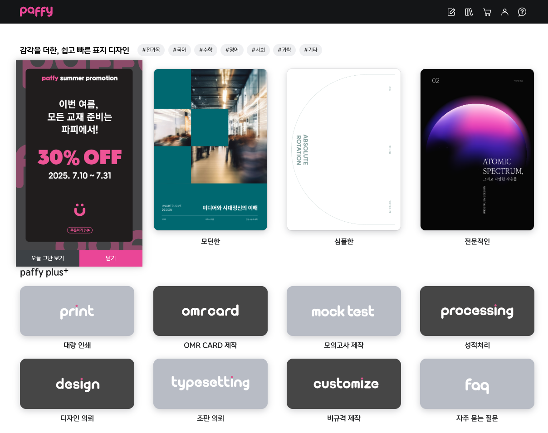The width and height of the screenshot is (548, 433).
Task: Select the #국어 tag
Action: coord(180,50)
